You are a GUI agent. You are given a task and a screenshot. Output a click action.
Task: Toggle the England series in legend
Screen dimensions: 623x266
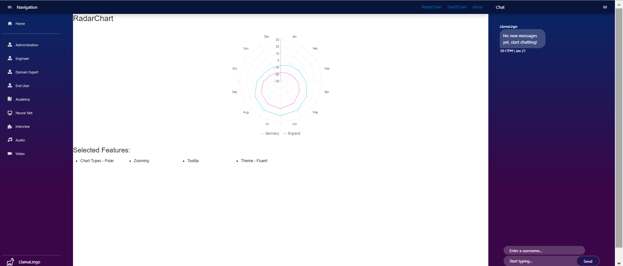292,133
